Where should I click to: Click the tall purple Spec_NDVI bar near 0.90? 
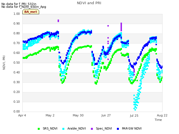(121, 27)
